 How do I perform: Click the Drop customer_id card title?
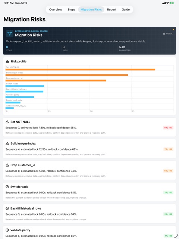point(23,165)
